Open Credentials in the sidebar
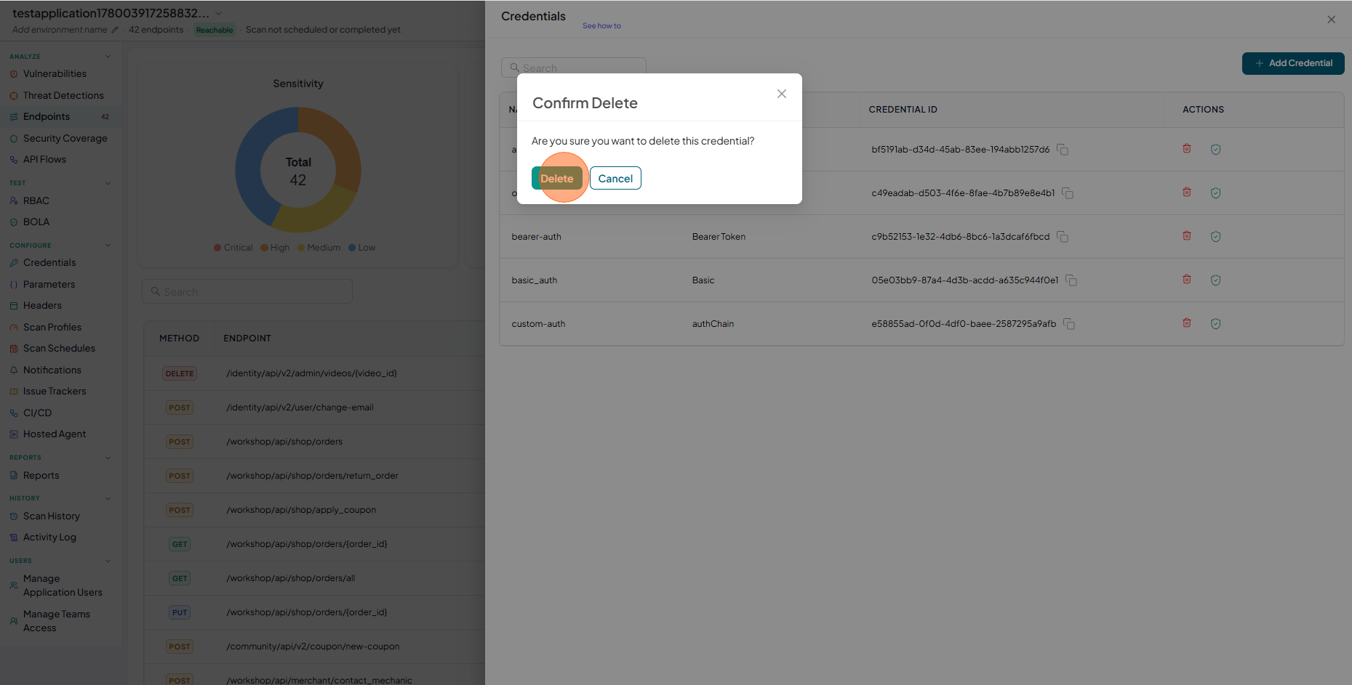This screenshot has height=685, width=1352. click(49, 262)
